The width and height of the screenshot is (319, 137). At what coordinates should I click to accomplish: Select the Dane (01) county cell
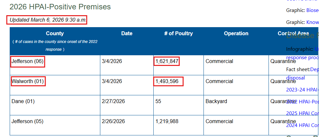(23, 101)
